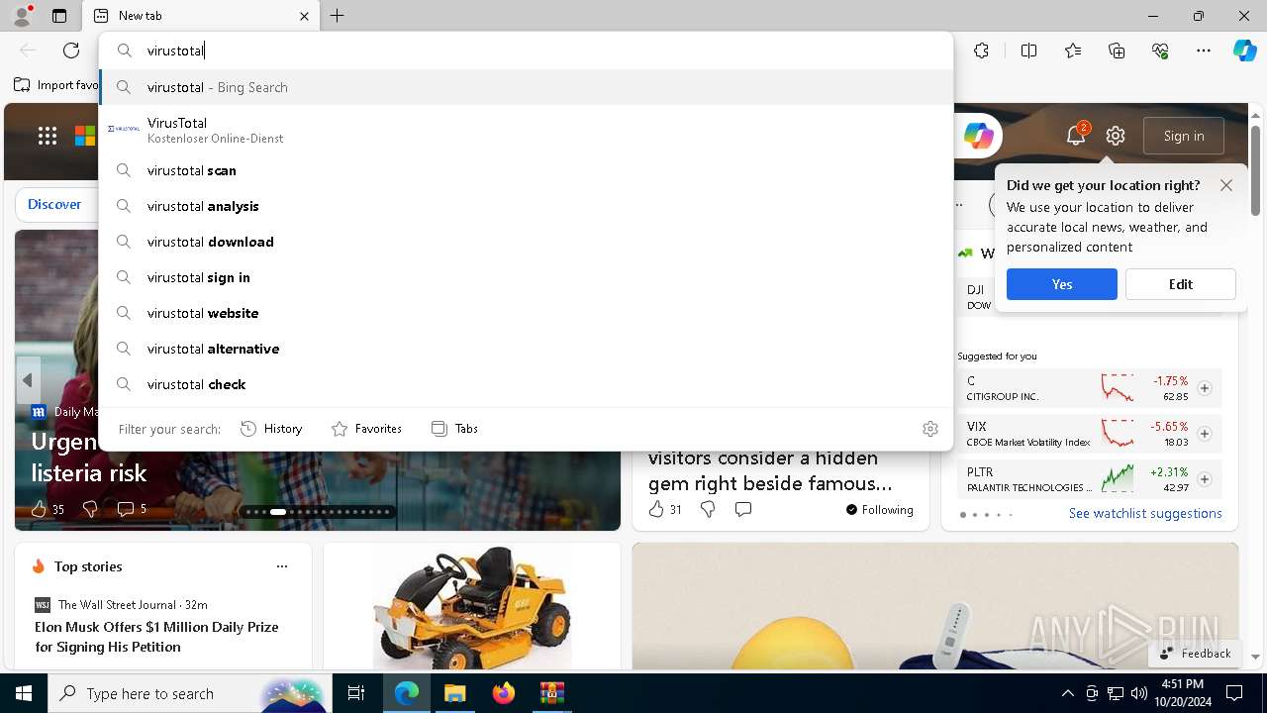1267x713 pixels.
Task: Dislike the listeria risk story
Action: pos(90,509)
